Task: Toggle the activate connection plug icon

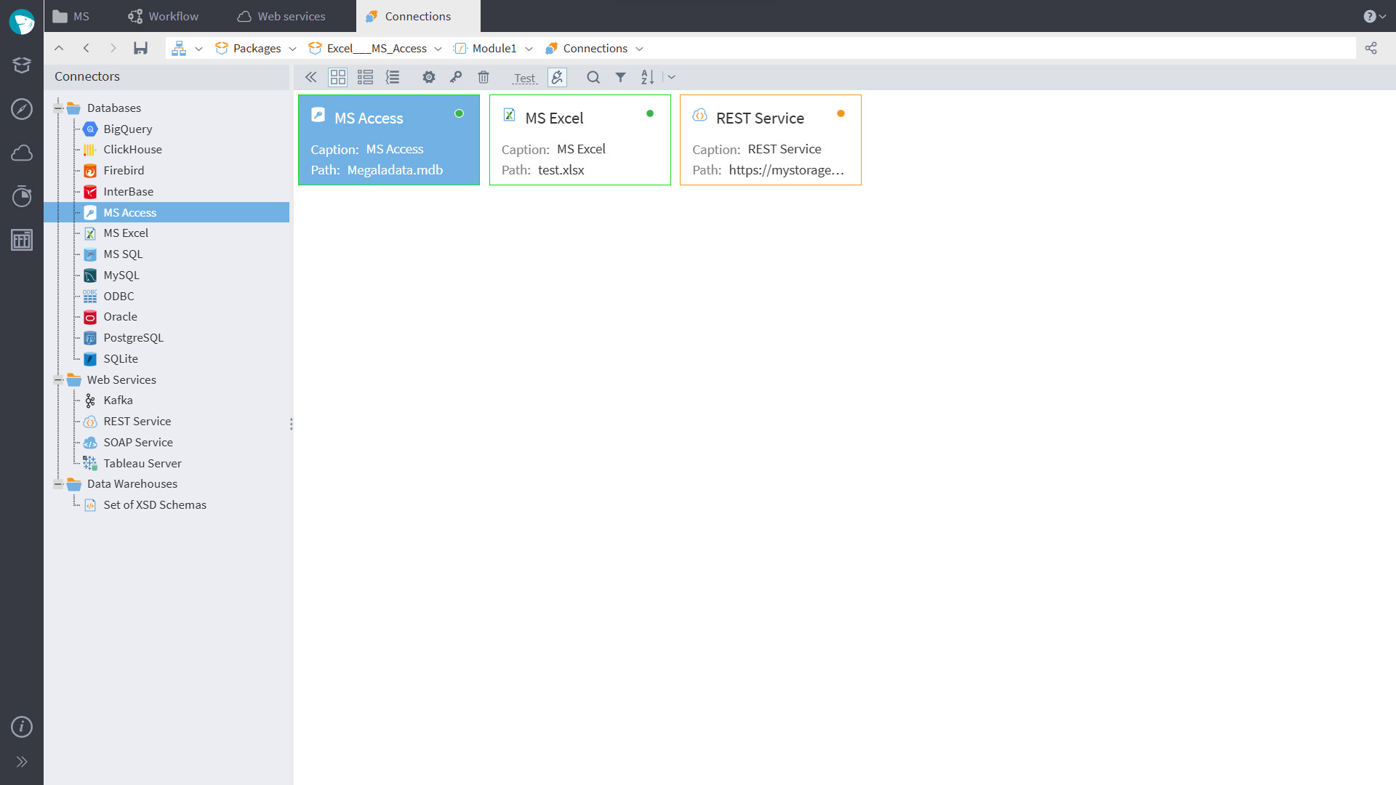Action: pyautogui.click(x=557, y=77)
